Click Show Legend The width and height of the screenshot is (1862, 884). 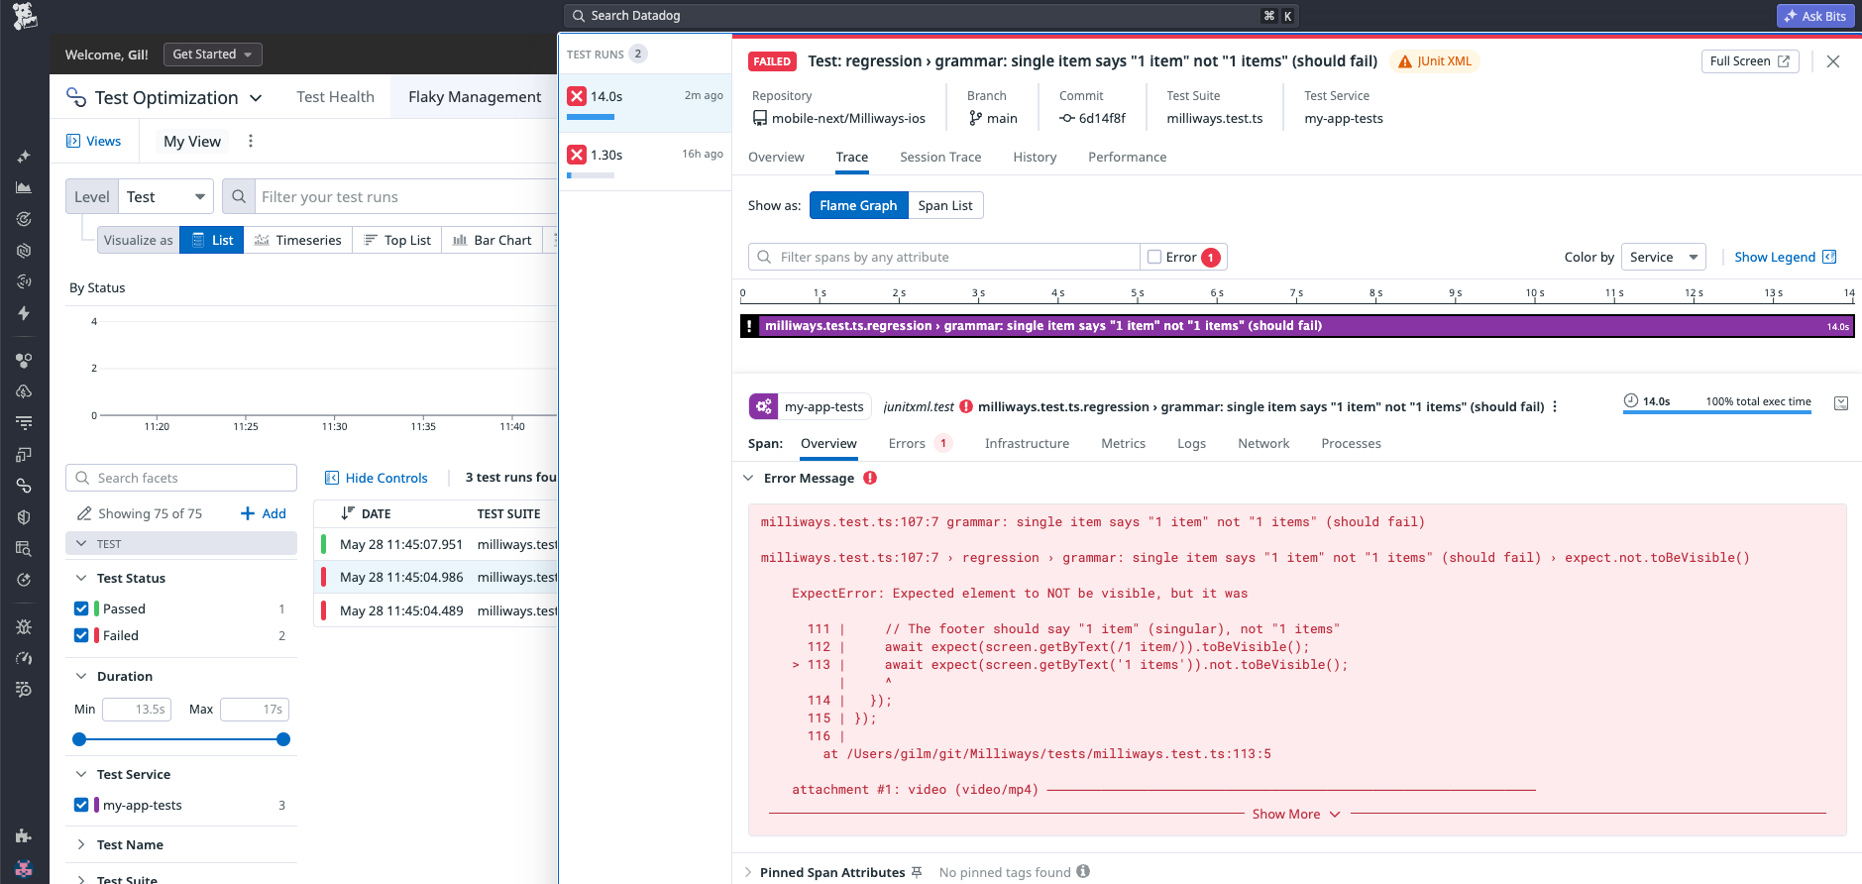tap(1785, 257)
